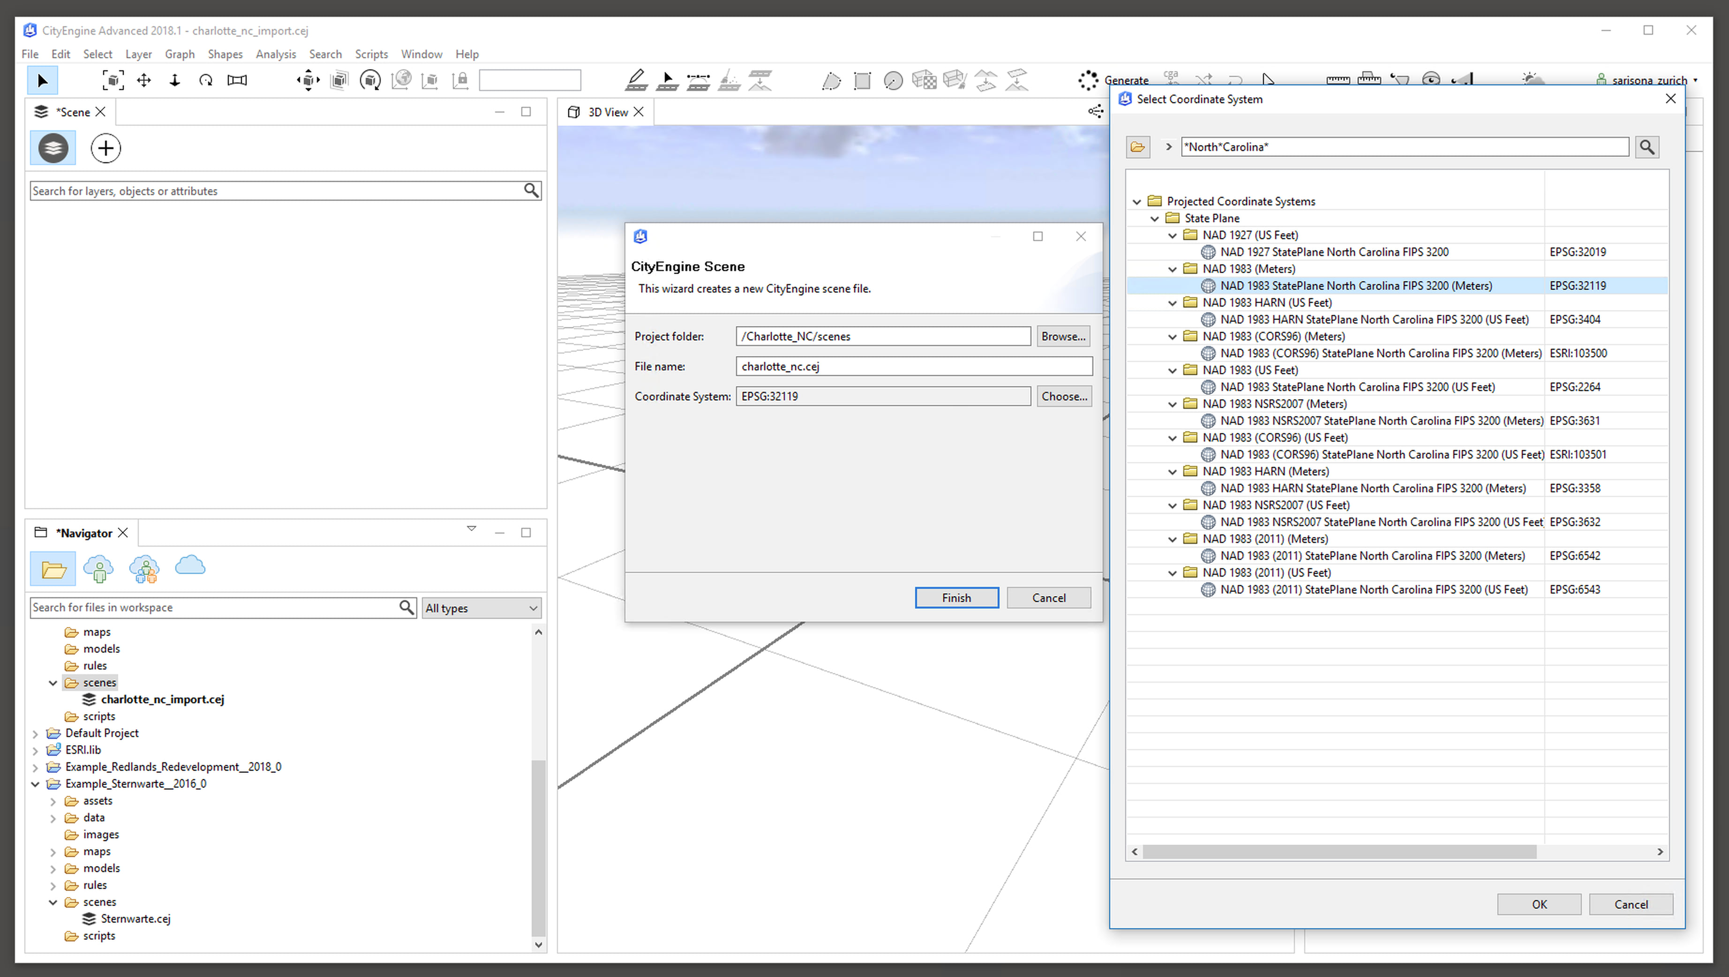Collapse the NAD 1927 (US Feet) folder
This screenshot has height=977, width=1729.
1173,235
